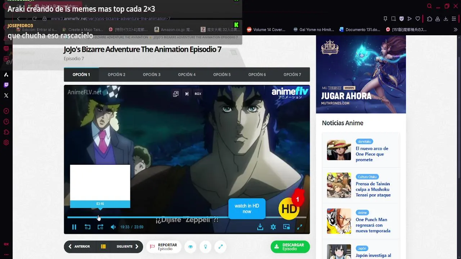Open Volume 14 Cover bookmark
Viewport: 461px width, 259px height.
pos(266,30)
